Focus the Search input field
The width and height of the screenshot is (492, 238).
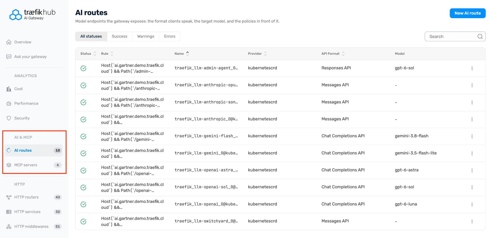point(455,36)
